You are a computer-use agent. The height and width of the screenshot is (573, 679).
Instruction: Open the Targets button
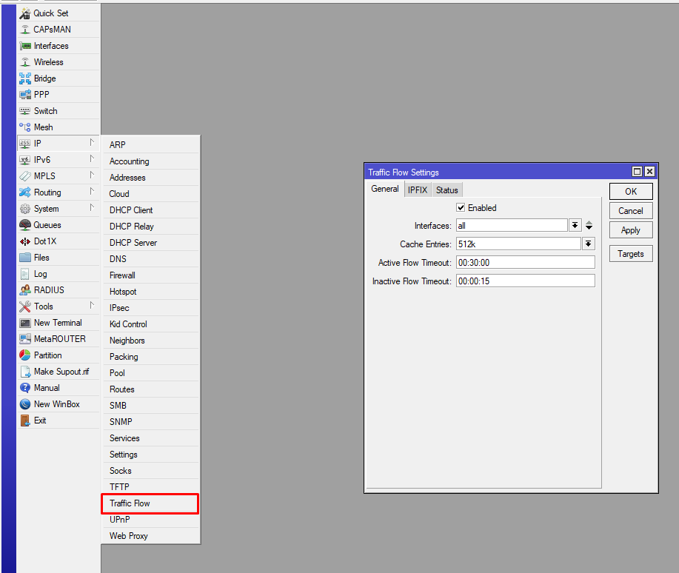coord(631,254)
